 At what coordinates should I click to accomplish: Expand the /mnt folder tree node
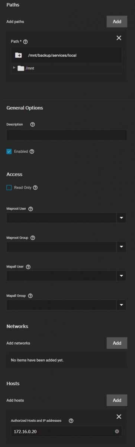click(14, 68)
